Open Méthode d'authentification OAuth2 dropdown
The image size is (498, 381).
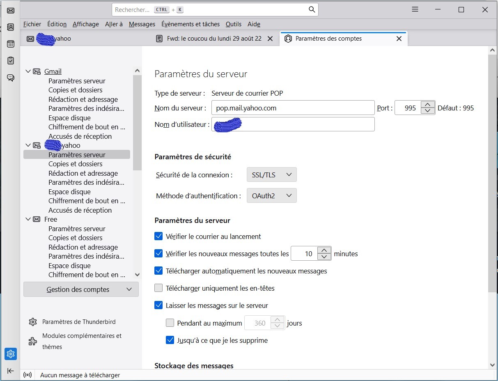271,195
